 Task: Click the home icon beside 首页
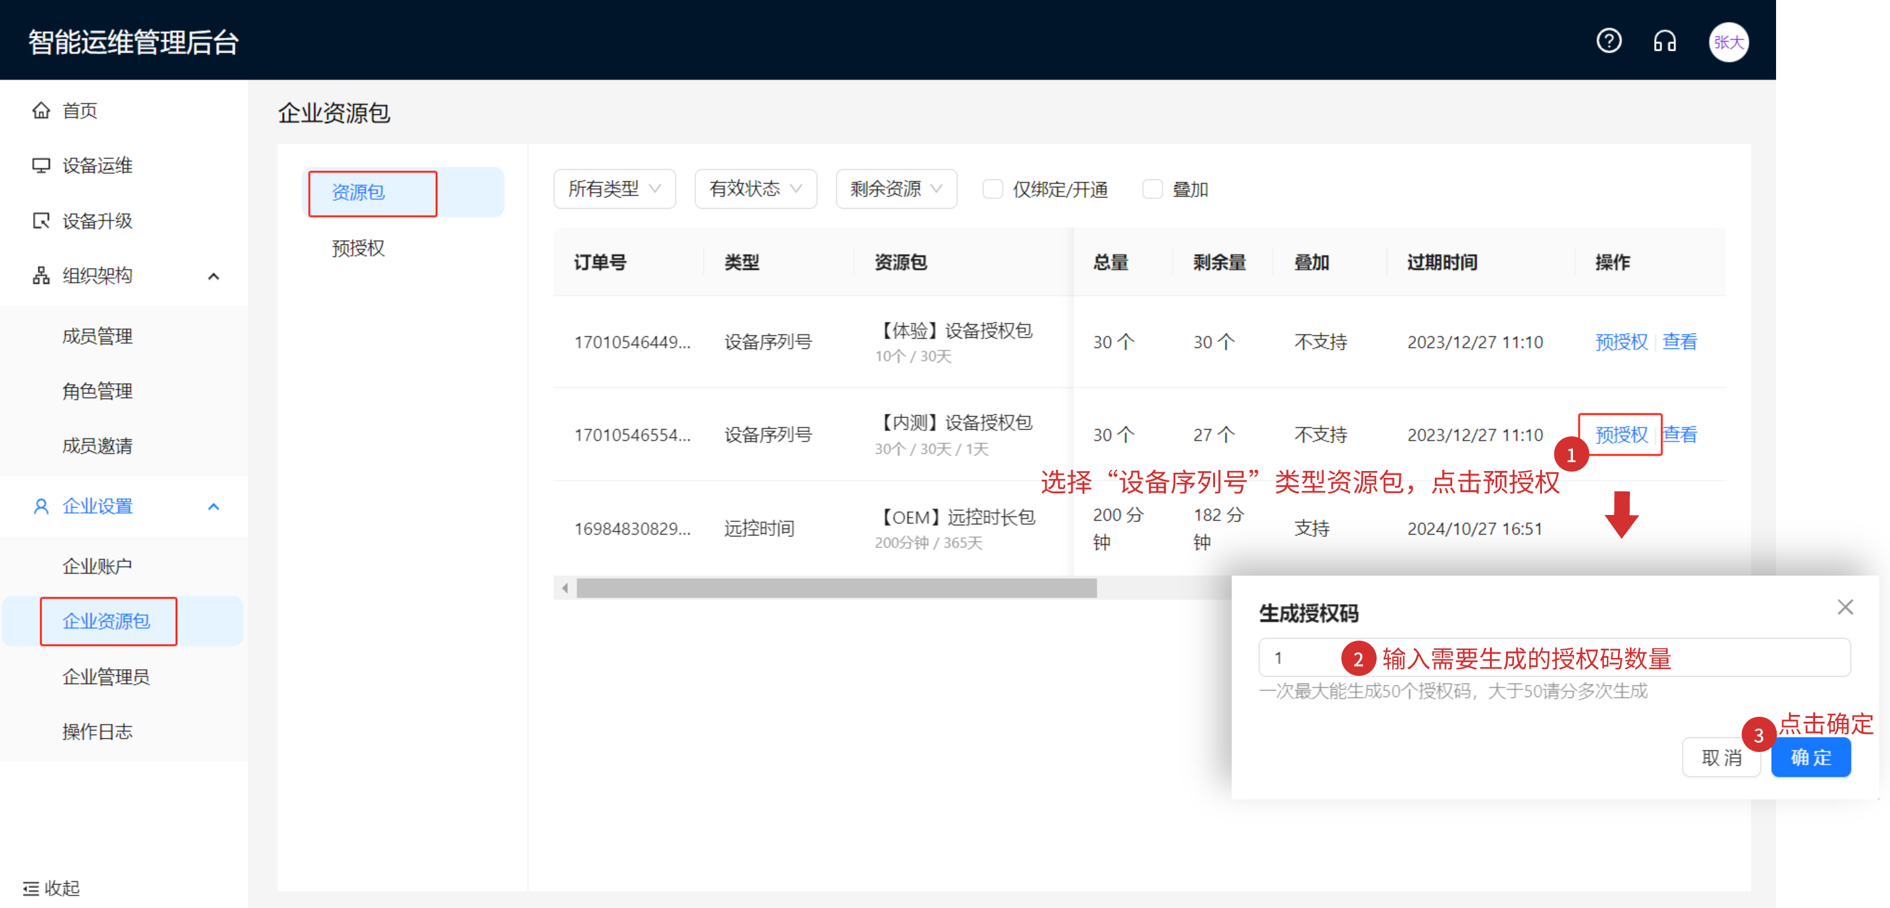pos(41,110)
